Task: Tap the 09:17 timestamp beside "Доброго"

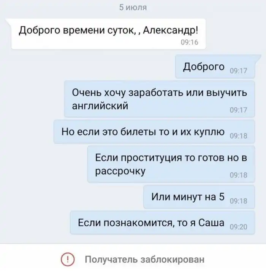Action: pyautogui.click(x=239, y=71)
